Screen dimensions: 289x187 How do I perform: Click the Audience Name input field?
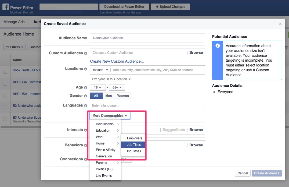(147, 38)
